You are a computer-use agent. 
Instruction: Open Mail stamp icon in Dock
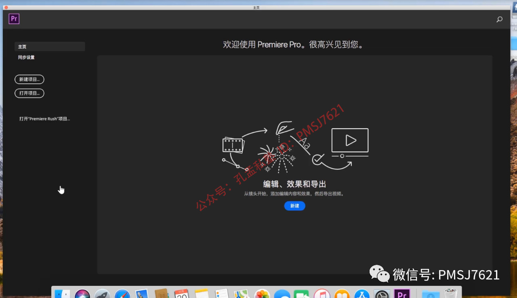[x=142, y=294]
